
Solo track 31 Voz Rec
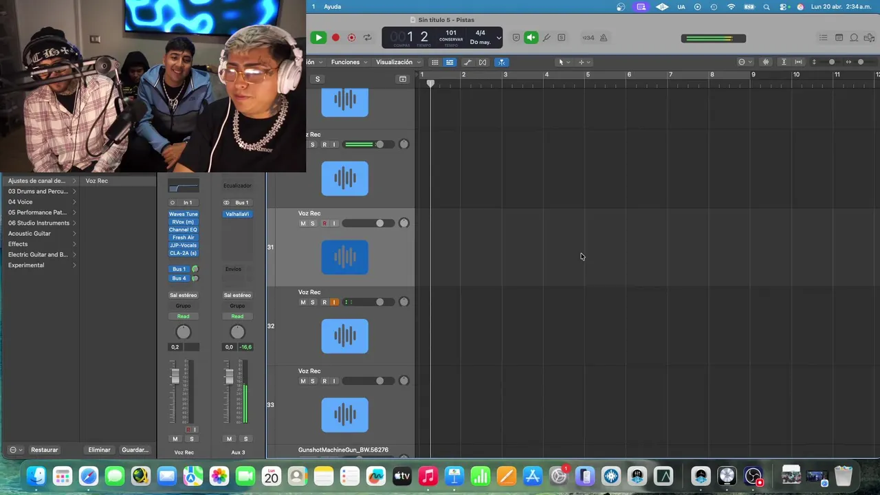(x=312, y=223)
